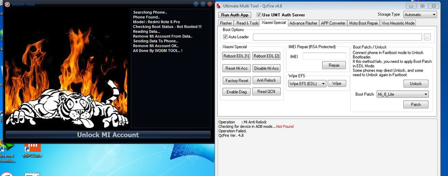The image size is (448, 176).
Task: Expand the Wipe EFS (EDL) dropdown
Action: pyautogui.click(x=307, y=83)
